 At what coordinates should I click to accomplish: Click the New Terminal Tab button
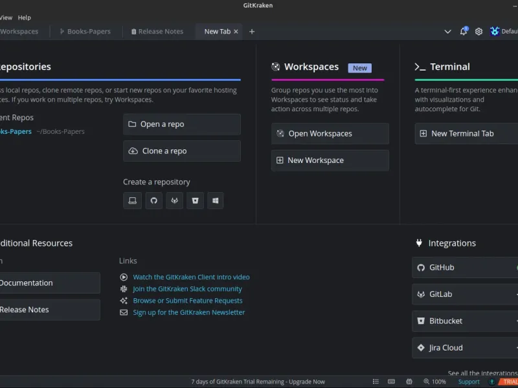[466, 134]
